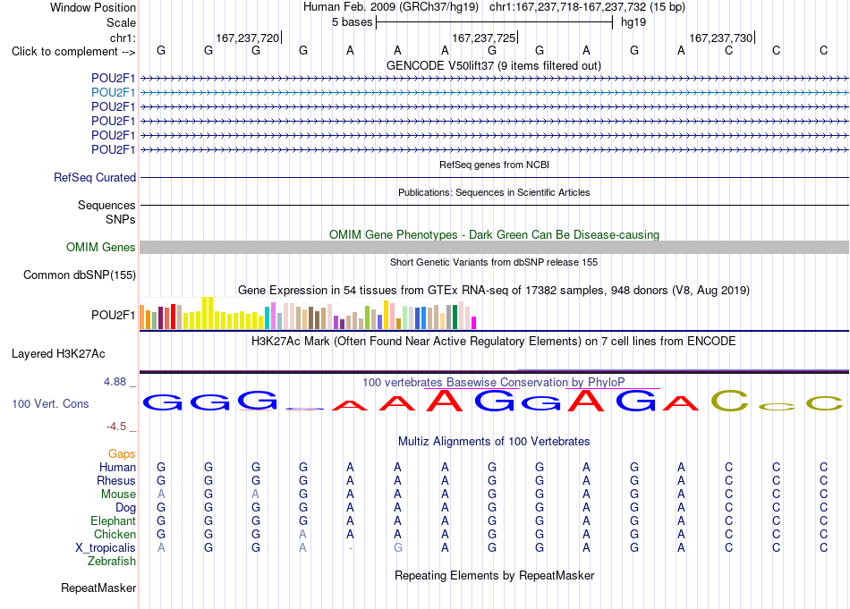Click the tall olive C in conservation logo
The height and width of the screenshot is (609, 850).
tap(729, 401)
